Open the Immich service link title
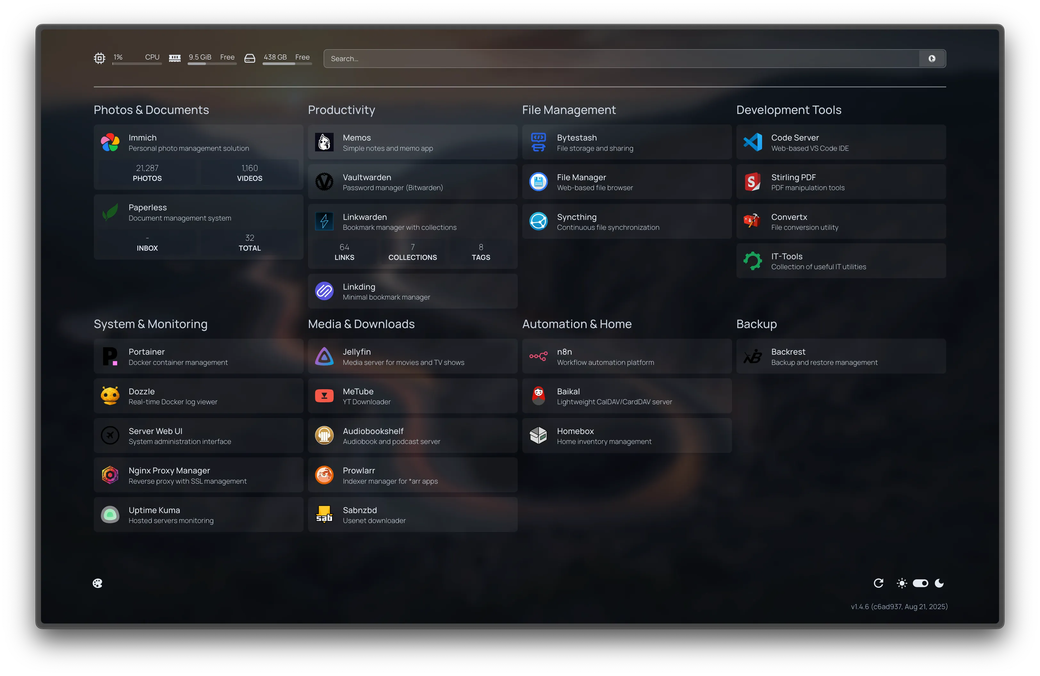 point(142,138)
